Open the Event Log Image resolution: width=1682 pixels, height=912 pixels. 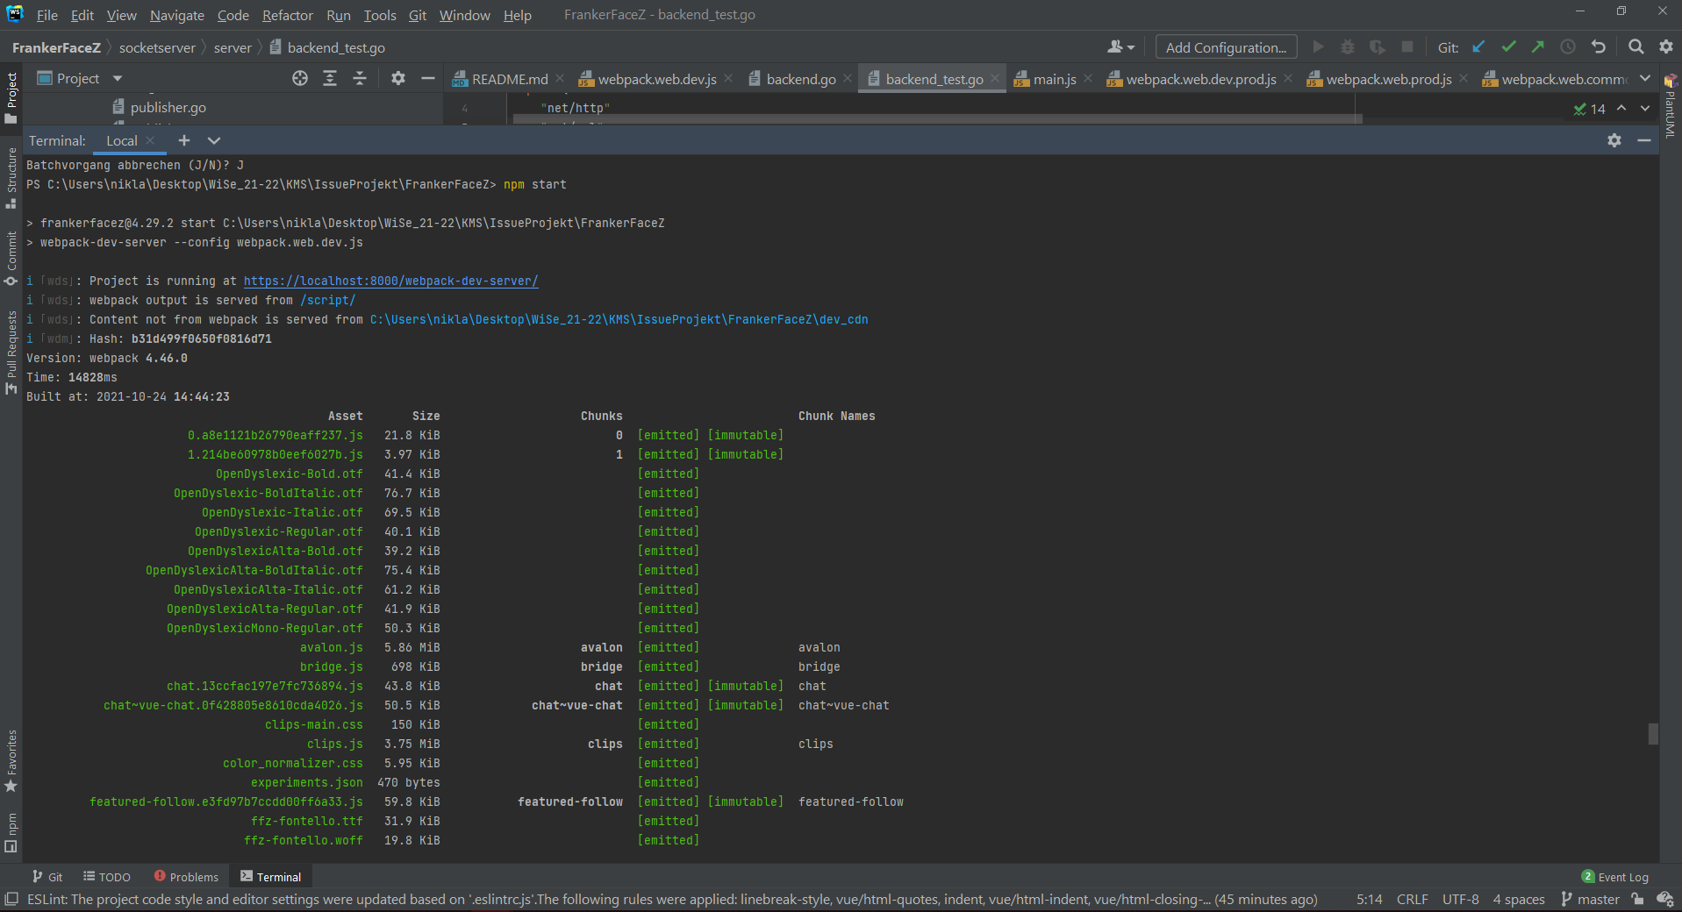click(1614, 877)
